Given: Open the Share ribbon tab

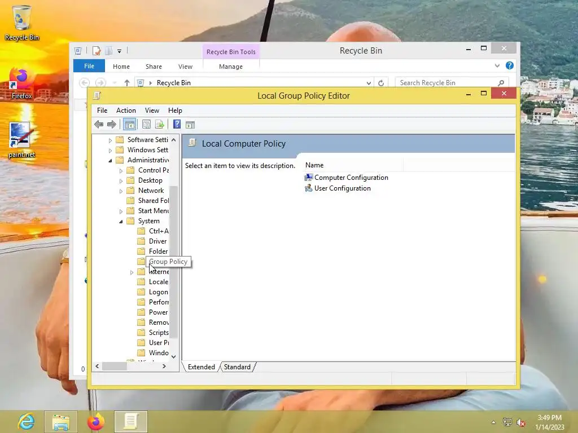Looking at the screenshot, I should pos(154,67).
